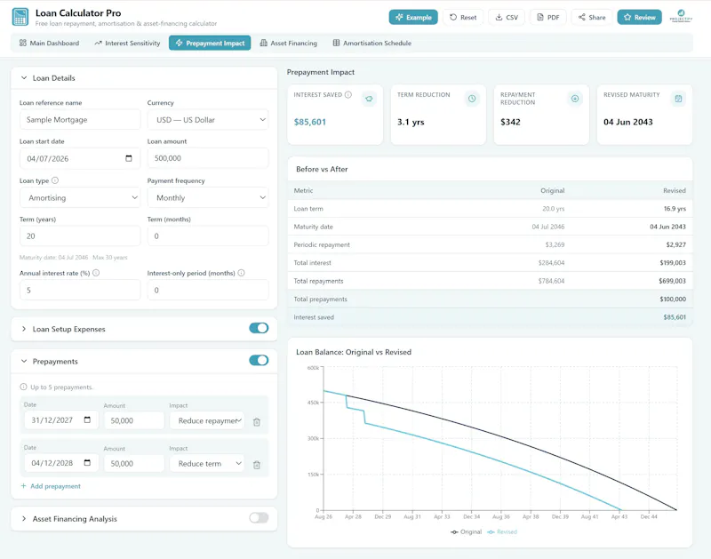Share the loan calculation

tap(592, 17)
